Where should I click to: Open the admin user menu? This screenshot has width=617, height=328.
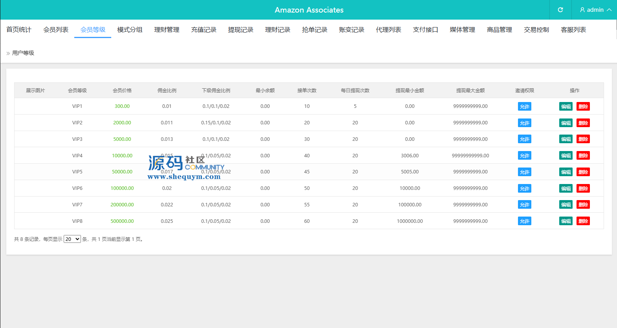(x=595, y=10)
